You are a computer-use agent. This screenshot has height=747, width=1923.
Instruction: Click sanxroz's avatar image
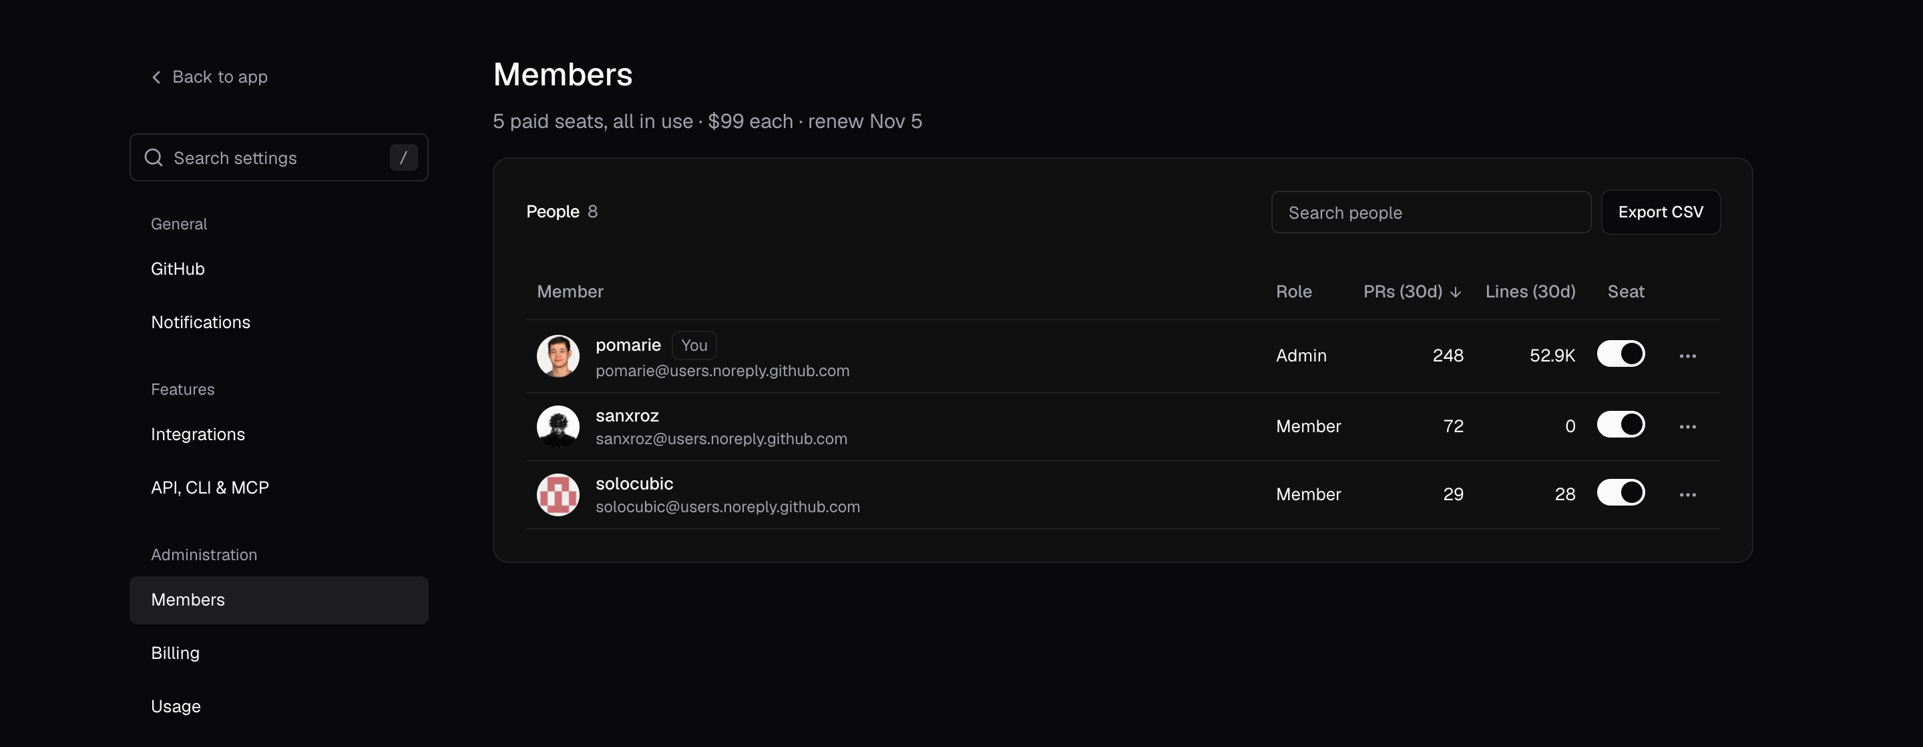click(558, 426)
